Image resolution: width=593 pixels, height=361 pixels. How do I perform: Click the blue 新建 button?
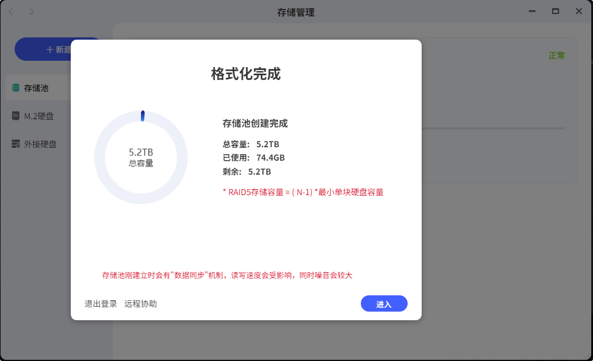43,49
